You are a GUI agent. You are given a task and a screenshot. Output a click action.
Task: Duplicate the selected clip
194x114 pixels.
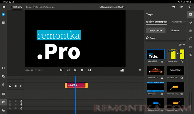coord(3,76)
